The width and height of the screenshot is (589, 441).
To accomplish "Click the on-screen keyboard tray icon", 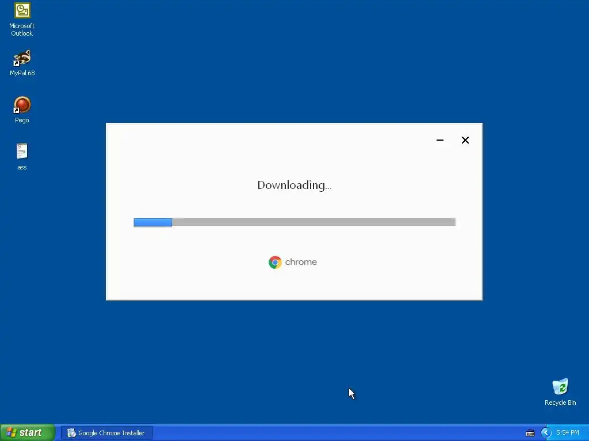I will 530,433.
